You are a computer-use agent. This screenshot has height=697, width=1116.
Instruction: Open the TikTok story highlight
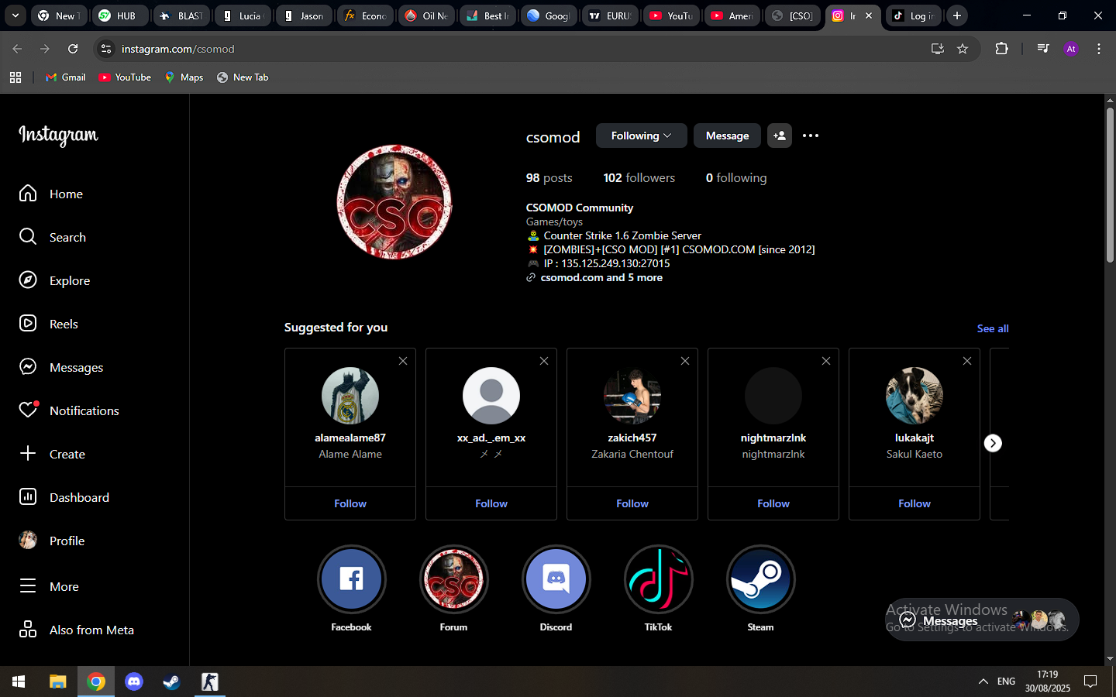pos(658,579)
